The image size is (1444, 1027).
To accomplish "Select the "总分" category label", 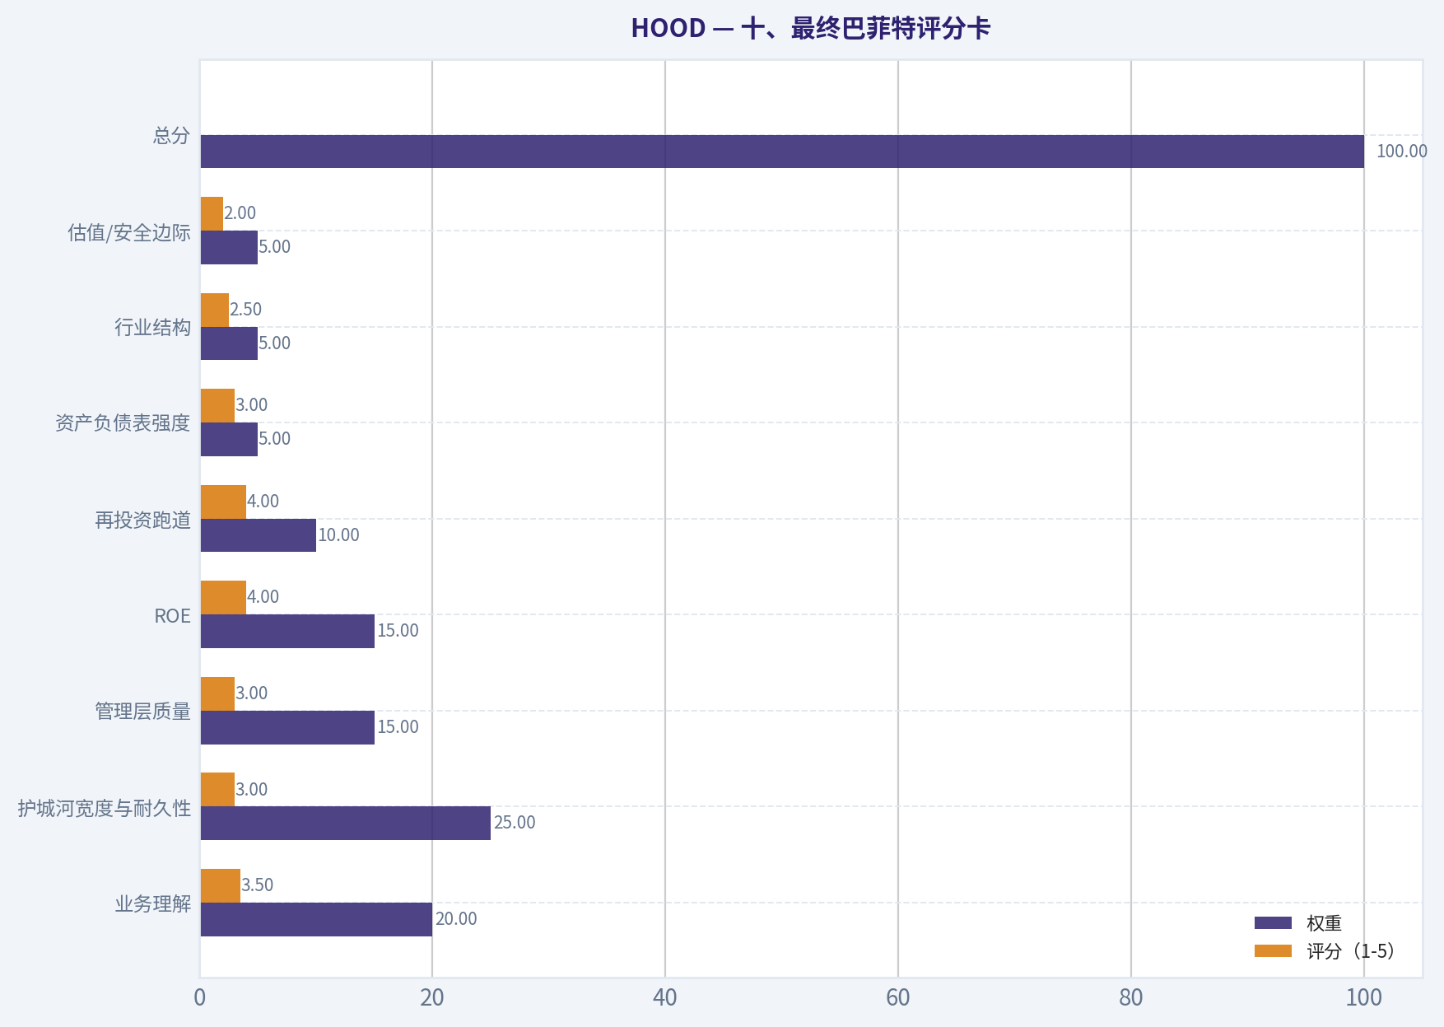I will tap(171, 135).
